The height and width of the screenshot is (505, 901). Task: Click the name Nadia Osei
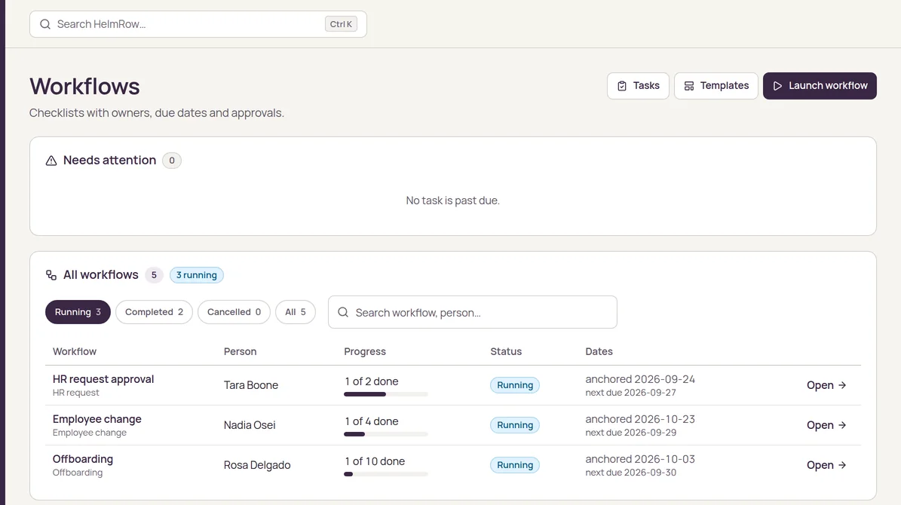tap(250, 425)
